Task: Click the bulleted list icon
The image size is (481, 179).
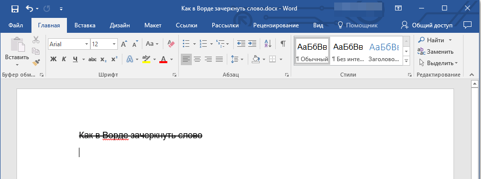Action: (186, 44)
